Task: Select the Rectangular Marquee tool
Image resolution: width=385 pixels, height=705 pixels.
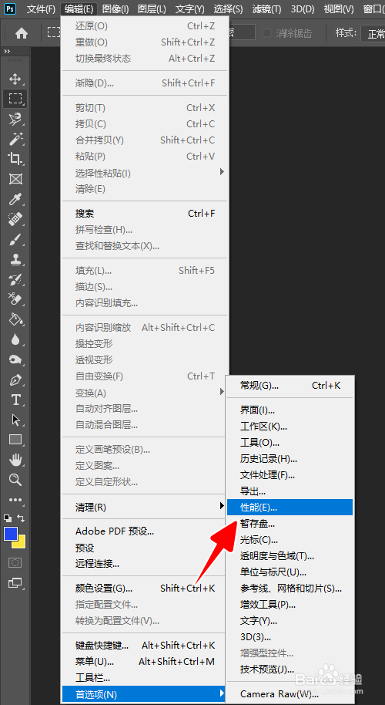Action: point(15,99)
